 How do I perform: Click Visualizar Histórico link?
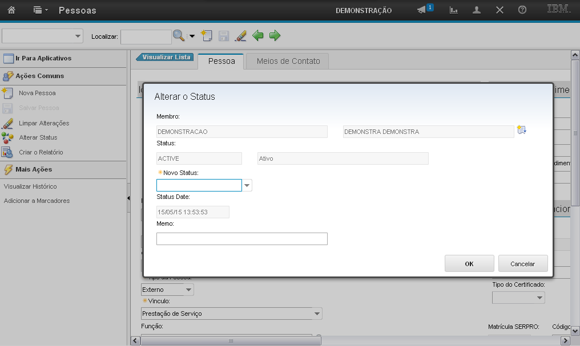point(30,186)
